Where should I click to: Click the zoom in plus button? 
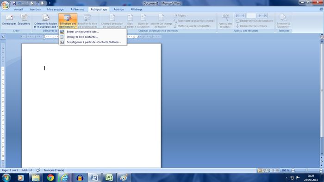coord(321,170)
